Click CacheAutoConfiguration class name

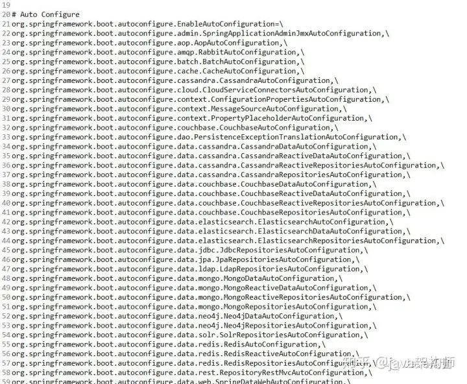pyautogui.click(x=249, y=71)
